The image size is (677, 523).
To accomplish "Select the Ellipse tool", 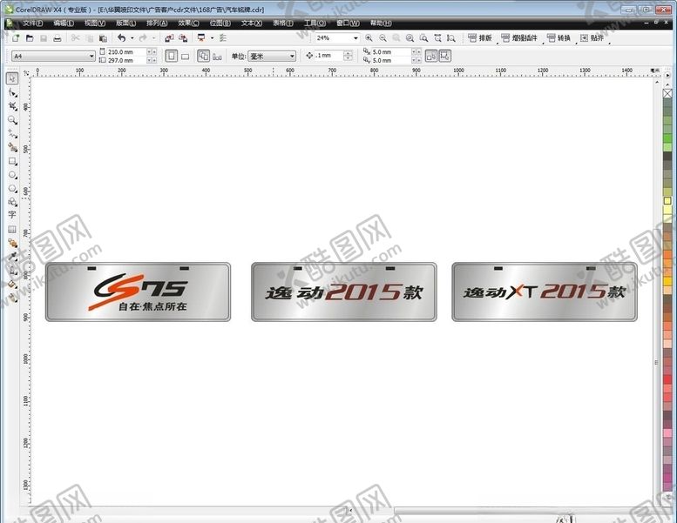I will [x=12, y=175].
